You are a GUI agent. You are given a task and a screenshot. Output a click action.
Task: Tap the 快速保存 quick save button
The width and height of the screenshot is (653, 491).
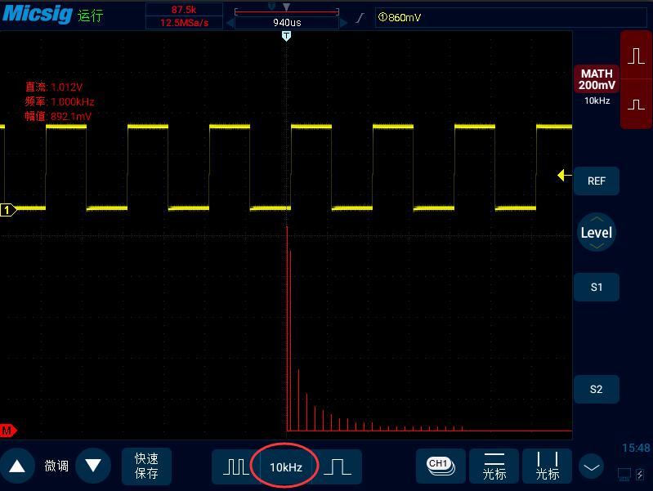tap(146, 466)
